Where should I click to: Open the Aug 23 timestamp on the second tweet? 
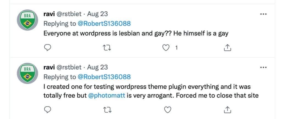[x=97, y=67]
